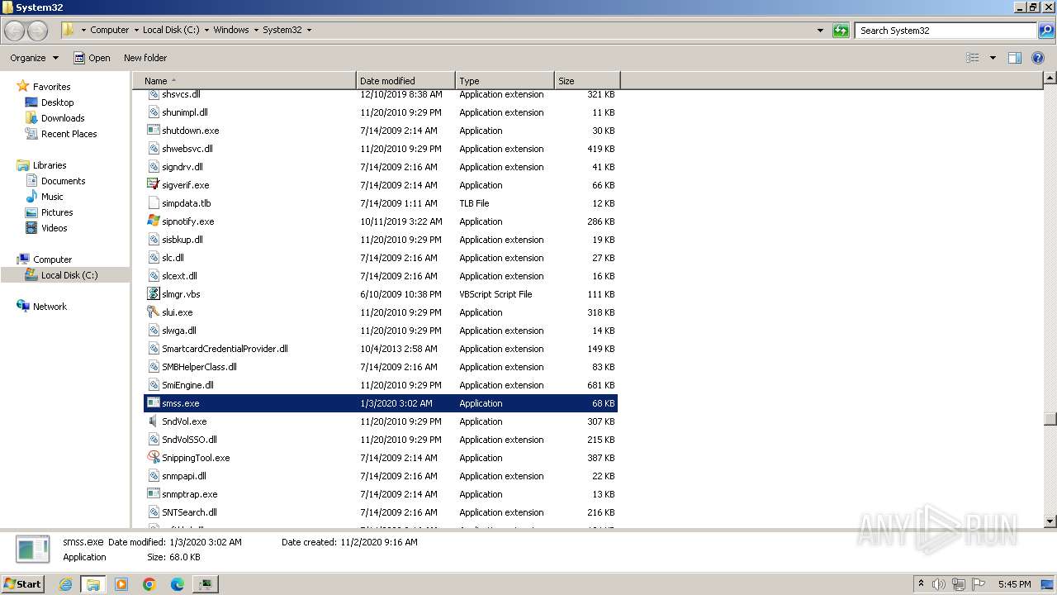Launch Internet Explorer from the taskbar
This screenshot has width=1057, height=595.
[x=66, y=584]
